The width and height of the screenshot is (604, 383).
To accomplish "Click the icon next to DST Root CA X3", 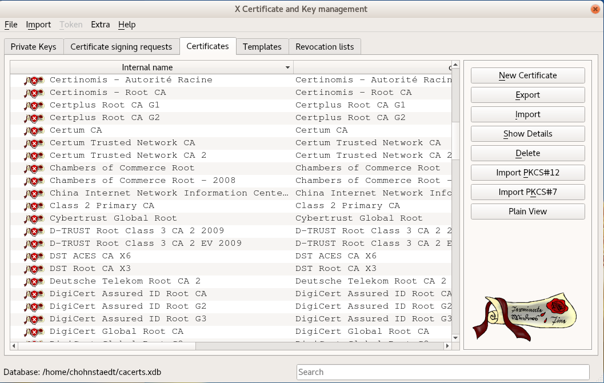I will coord(34,269).
